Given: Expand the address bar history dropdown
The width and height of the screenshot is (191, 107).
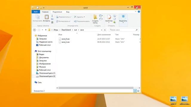Looking at the screenshot, I should click(101, 30).
